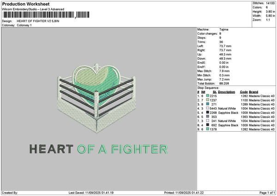Viewport: 277px width, 196px height.
Task: Click the Natural White swatch in row 7
Action: coord(208,121)
